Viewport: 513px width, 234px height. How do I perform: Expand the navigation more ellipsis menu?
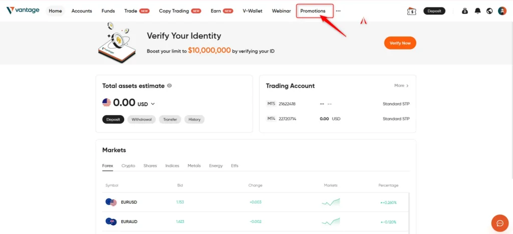tap(338, 11)
